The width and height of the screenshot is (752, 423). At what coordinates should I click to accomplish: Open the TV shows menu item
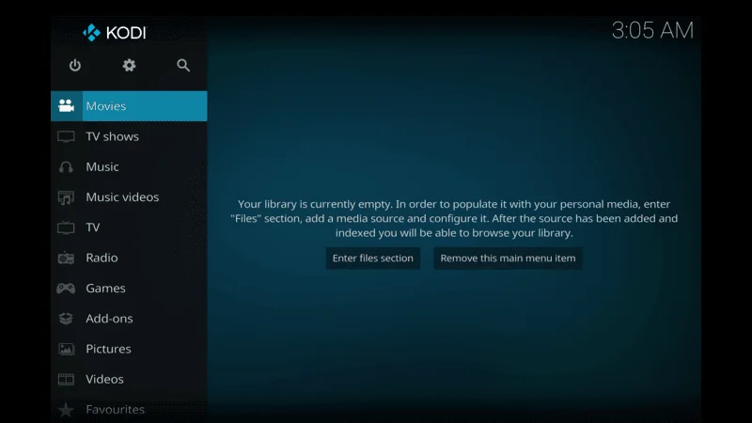(112, 136)
